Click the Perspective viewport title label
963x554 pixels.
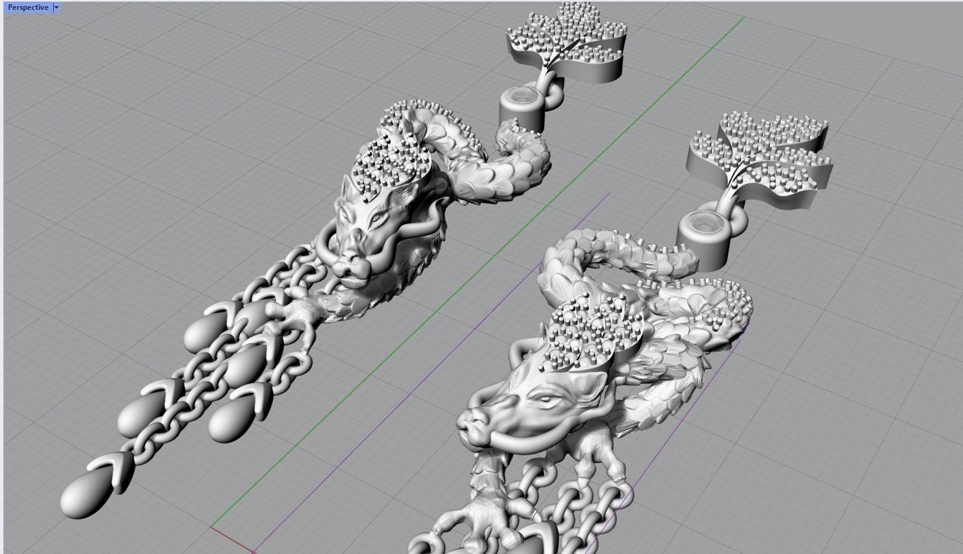coord(28,7)
